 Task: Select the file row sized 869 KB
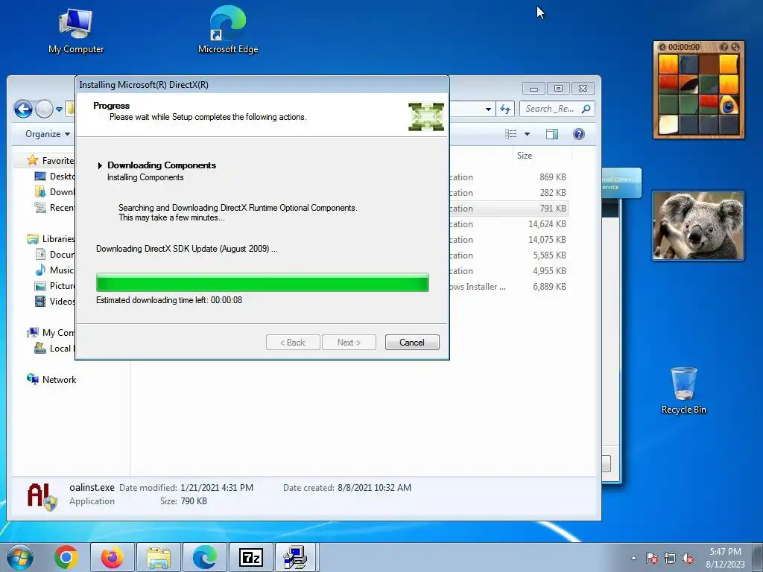coord(508,177)
